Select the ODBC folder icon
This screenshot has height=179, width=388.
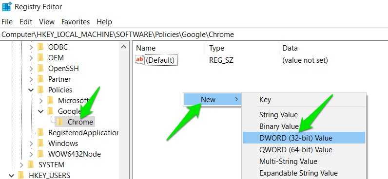[41, 47]
